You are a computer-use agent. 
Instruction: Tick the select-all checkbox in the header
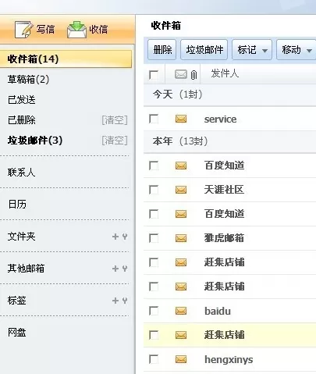pos(154,75)
